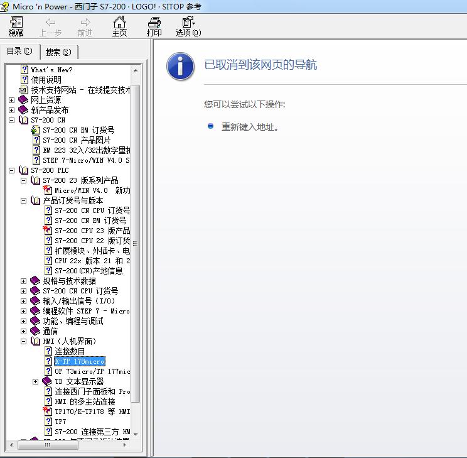Click the 已取消到该网页的导航 heading
The width and height of the screenshot is (467, 458).
click(x=260, y=65)
